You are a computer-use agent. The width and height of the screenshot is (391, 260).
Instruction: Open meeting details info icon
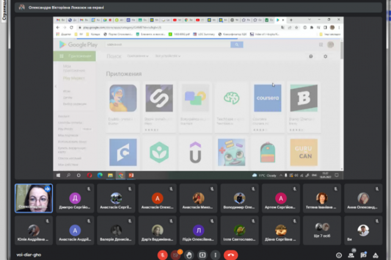point(338,255)
